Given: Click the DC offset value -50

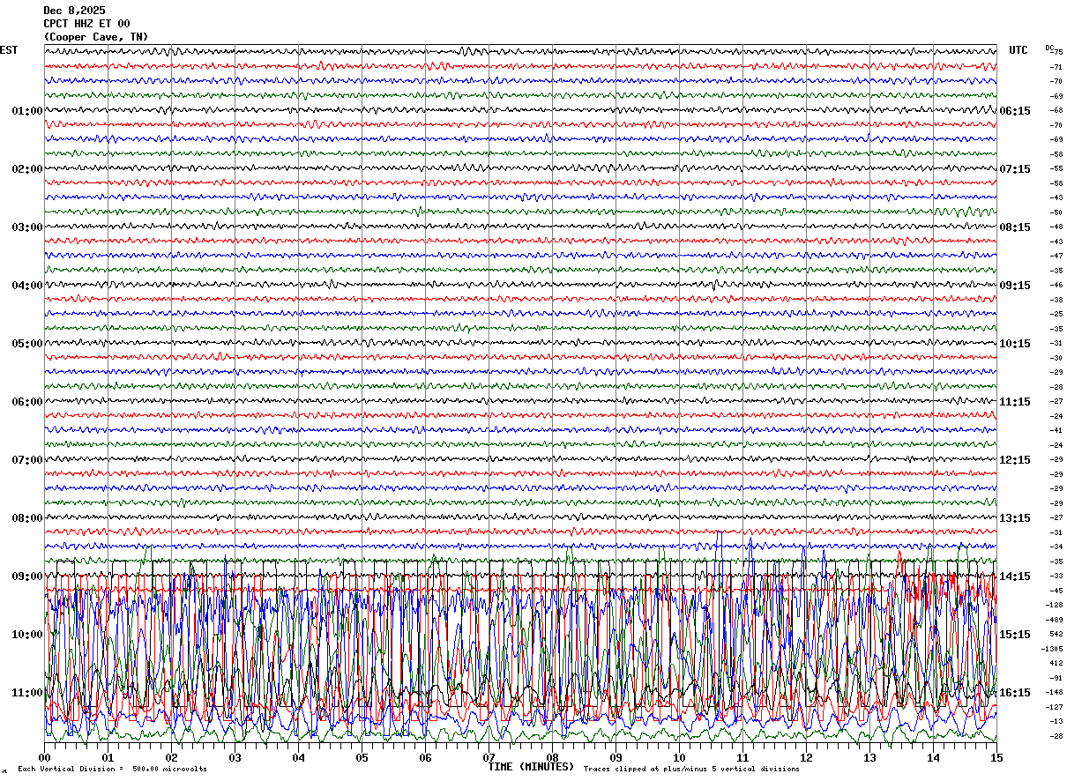Looking at the screenshot, I should pos(1056,212).
